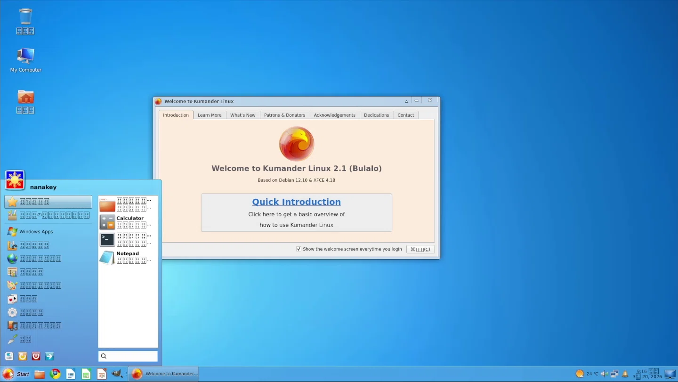Screen dimensions: 678x382
Task: Switch to the Introduction tab
Action: (176, 115)
